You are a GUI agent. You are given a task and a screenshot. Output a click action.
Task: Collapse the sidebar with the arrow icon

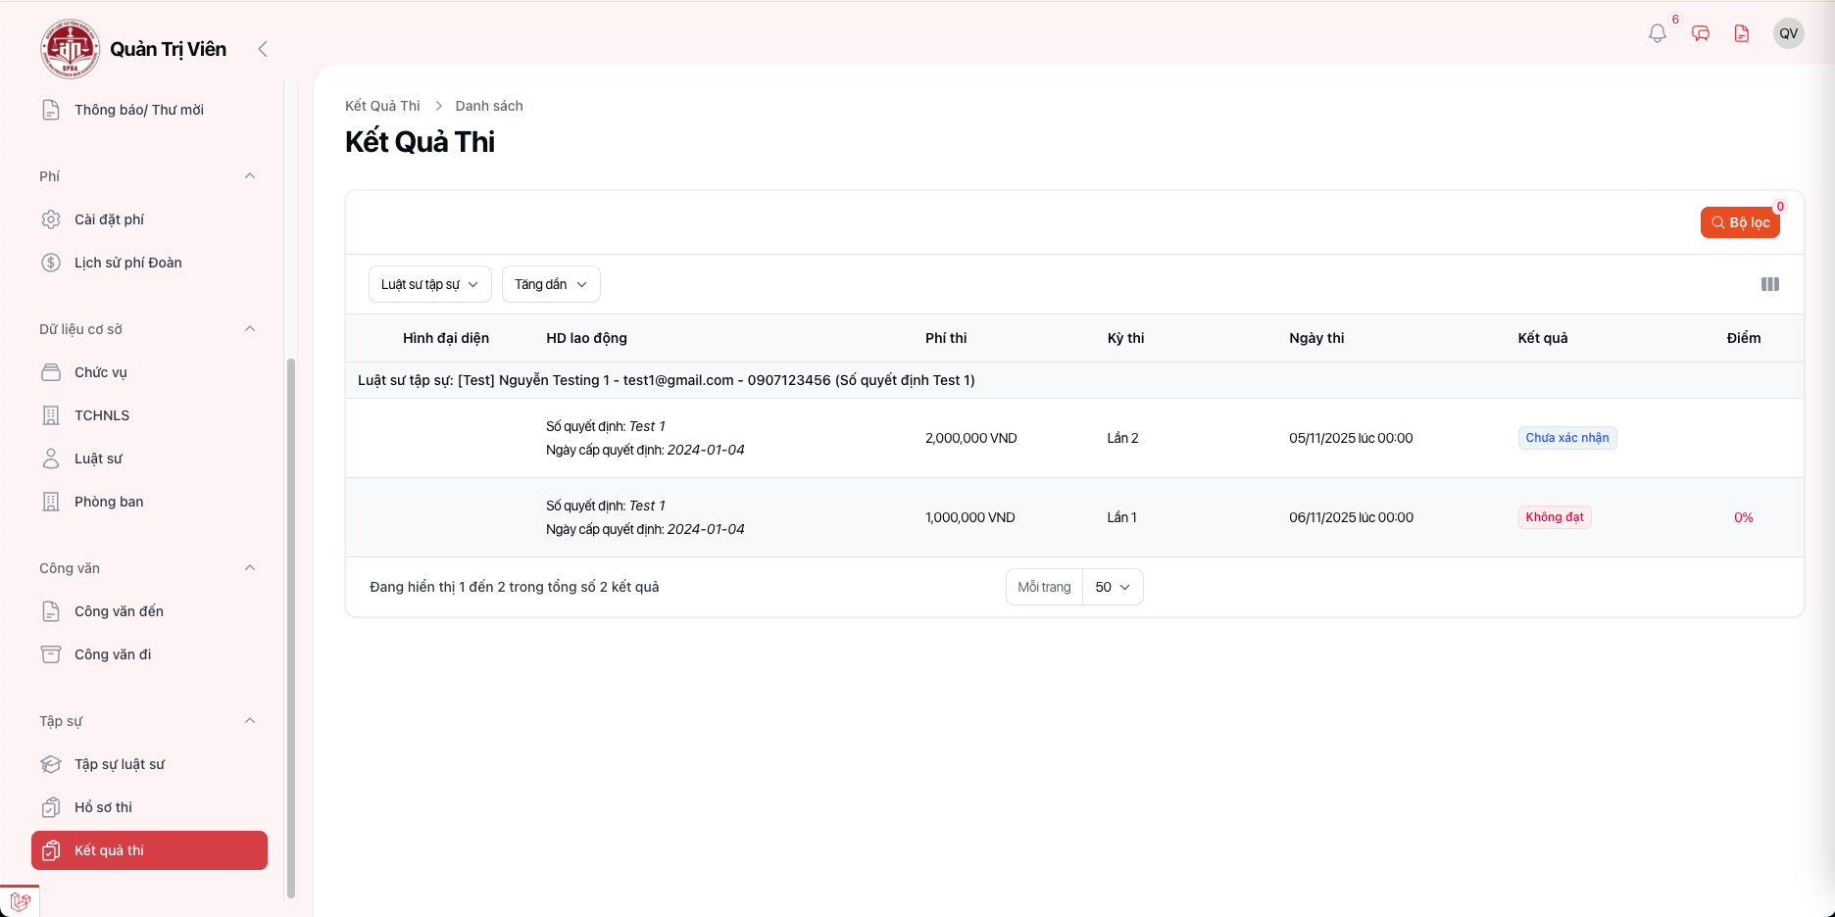coord(263,49)
